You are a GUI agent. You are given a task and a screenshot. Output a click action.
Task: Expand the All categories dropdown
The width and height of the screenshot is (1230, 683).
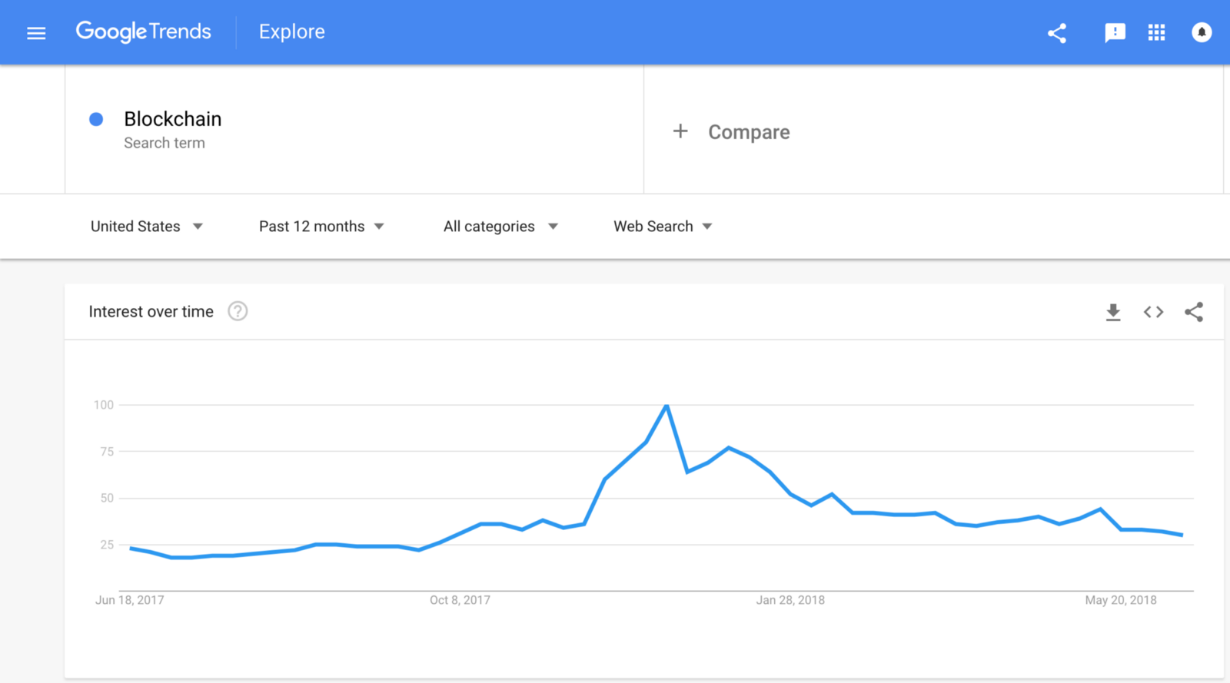coord(500,226)
